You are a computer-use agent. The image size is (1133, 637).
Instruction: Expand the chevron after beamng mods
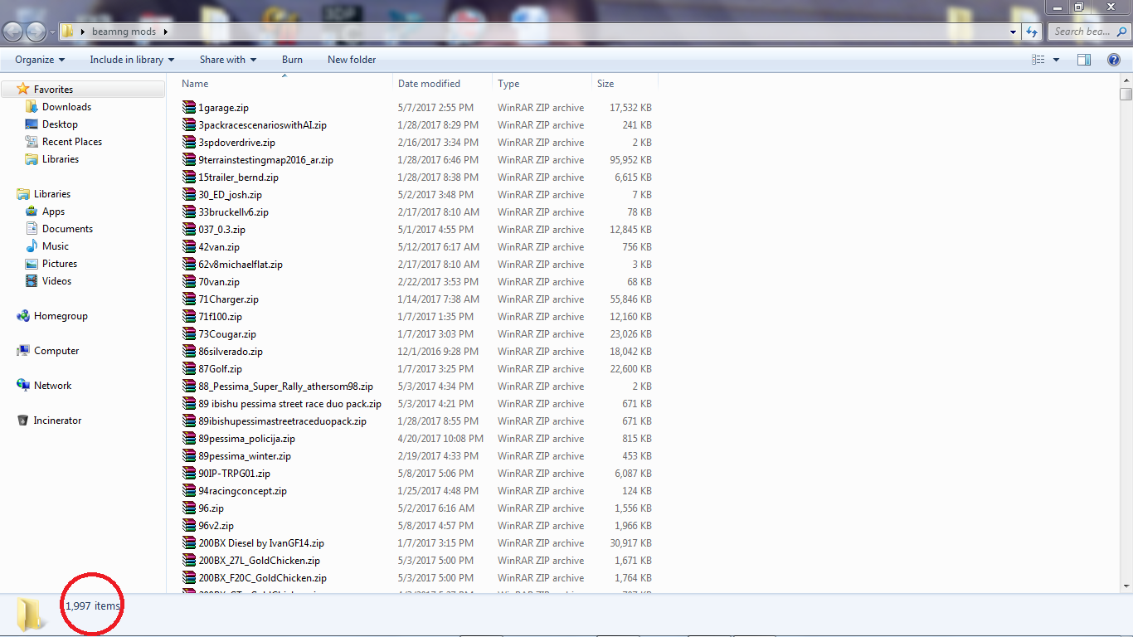166,32
